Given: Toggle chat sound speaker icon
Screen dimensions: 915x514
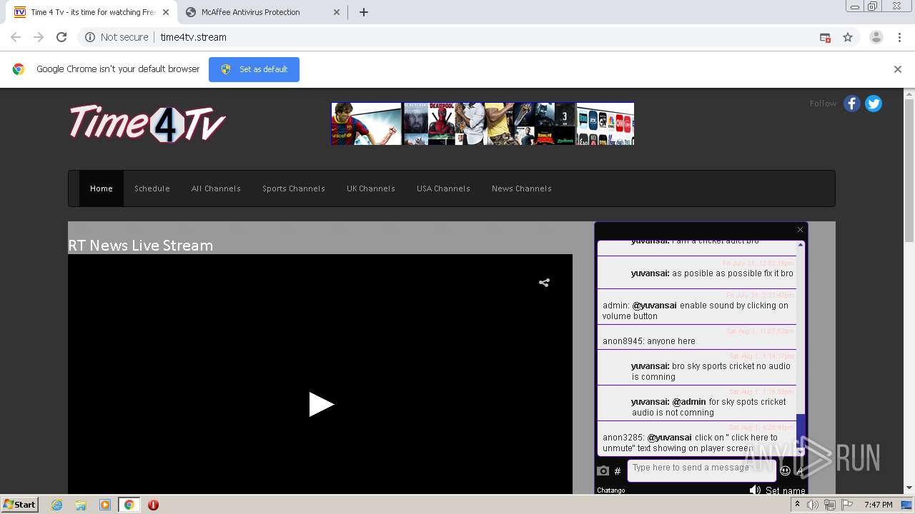Looking at the screenshot, I should point(755,490).
